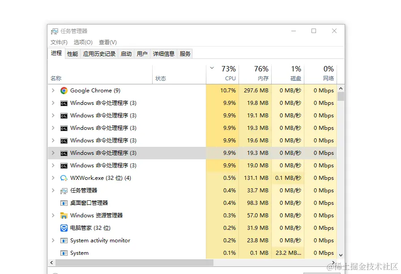
Task: Click the 电脑管家 shield icon
Action: [63, 228]
